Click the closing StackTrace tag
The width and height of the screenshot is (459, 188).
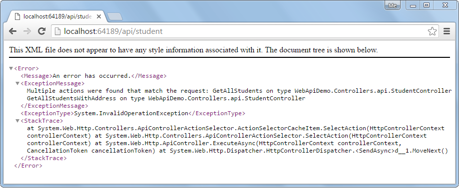pyautogui.click(x=43, y=158)
